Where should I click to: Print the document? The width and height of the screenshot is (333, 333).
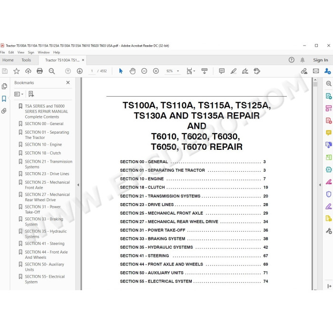point(39,71)
